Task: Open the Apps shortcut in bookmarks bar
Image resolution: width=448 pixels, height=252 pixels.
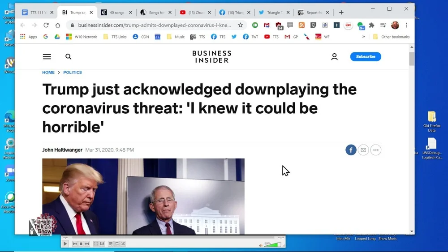Action: [x=28, y=37]
